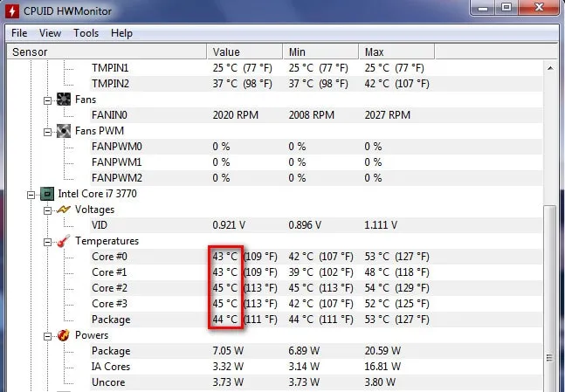Click the 7.05 W package power value
Screen dimensions: 565x392
tap(228, 351)
